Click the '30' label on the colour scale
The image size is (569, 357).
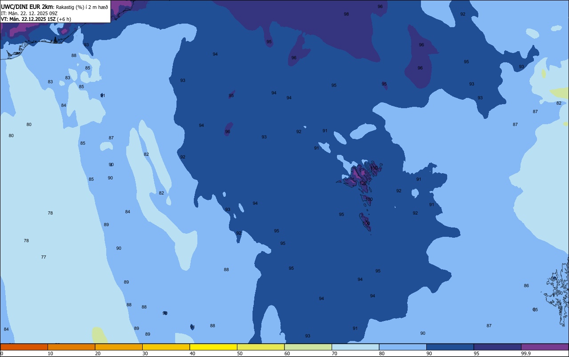[145, 353]
